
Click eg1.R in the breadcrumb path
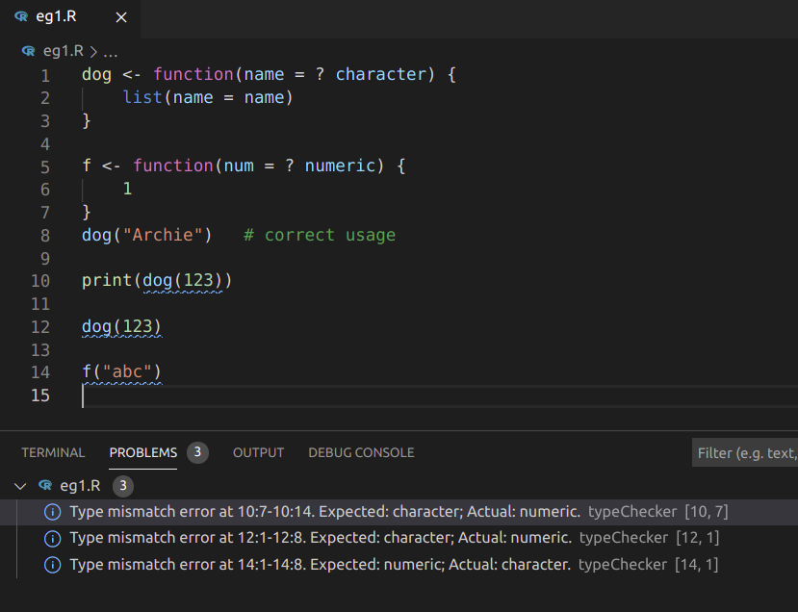click(x=64, y=51)
